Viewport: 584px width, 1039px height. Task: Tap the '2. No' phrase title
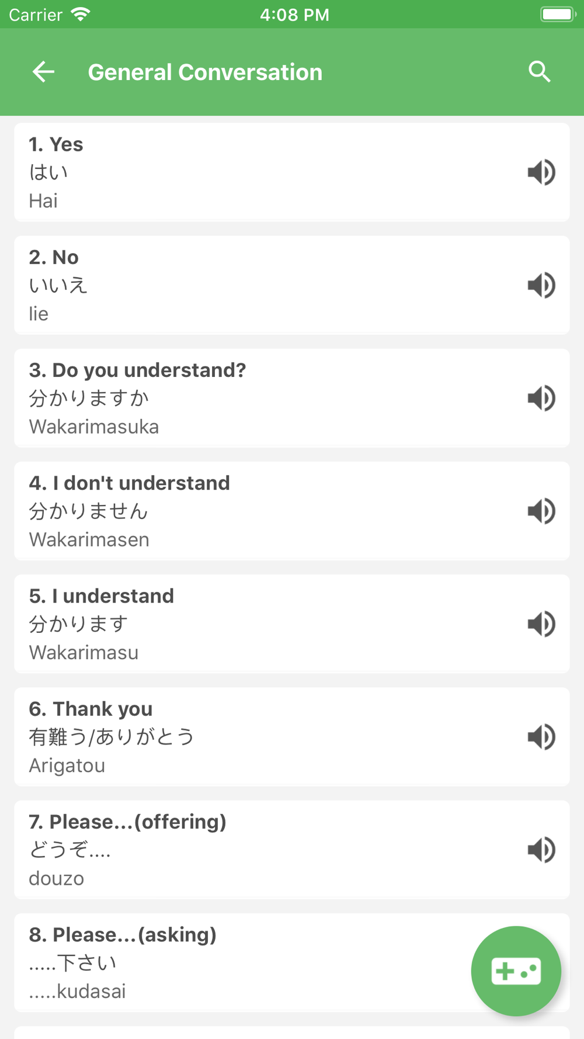click(x=54, y=257)
